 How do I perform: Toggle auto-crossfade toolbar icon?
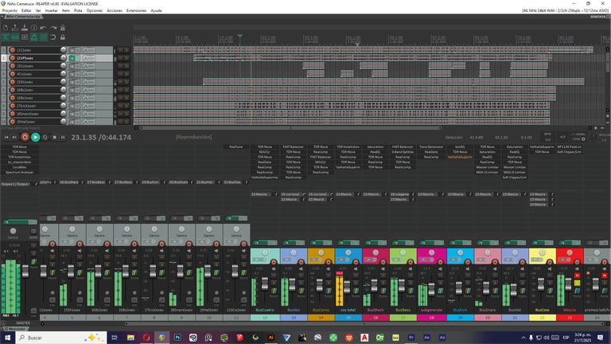pyautogui.click(x=6, y=37)
